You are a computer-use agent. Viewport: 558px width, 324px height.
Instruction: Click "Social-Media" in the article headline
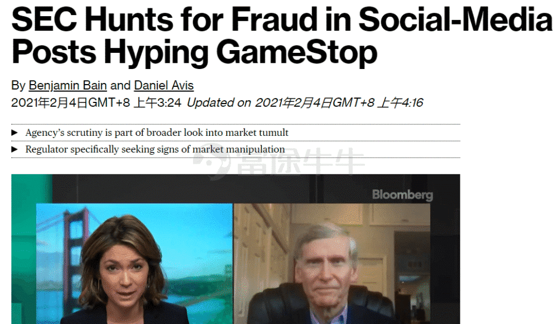[455, 20]
